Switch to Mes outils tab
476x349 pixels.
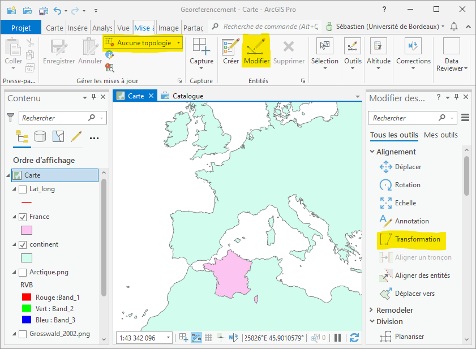point(440,135)
